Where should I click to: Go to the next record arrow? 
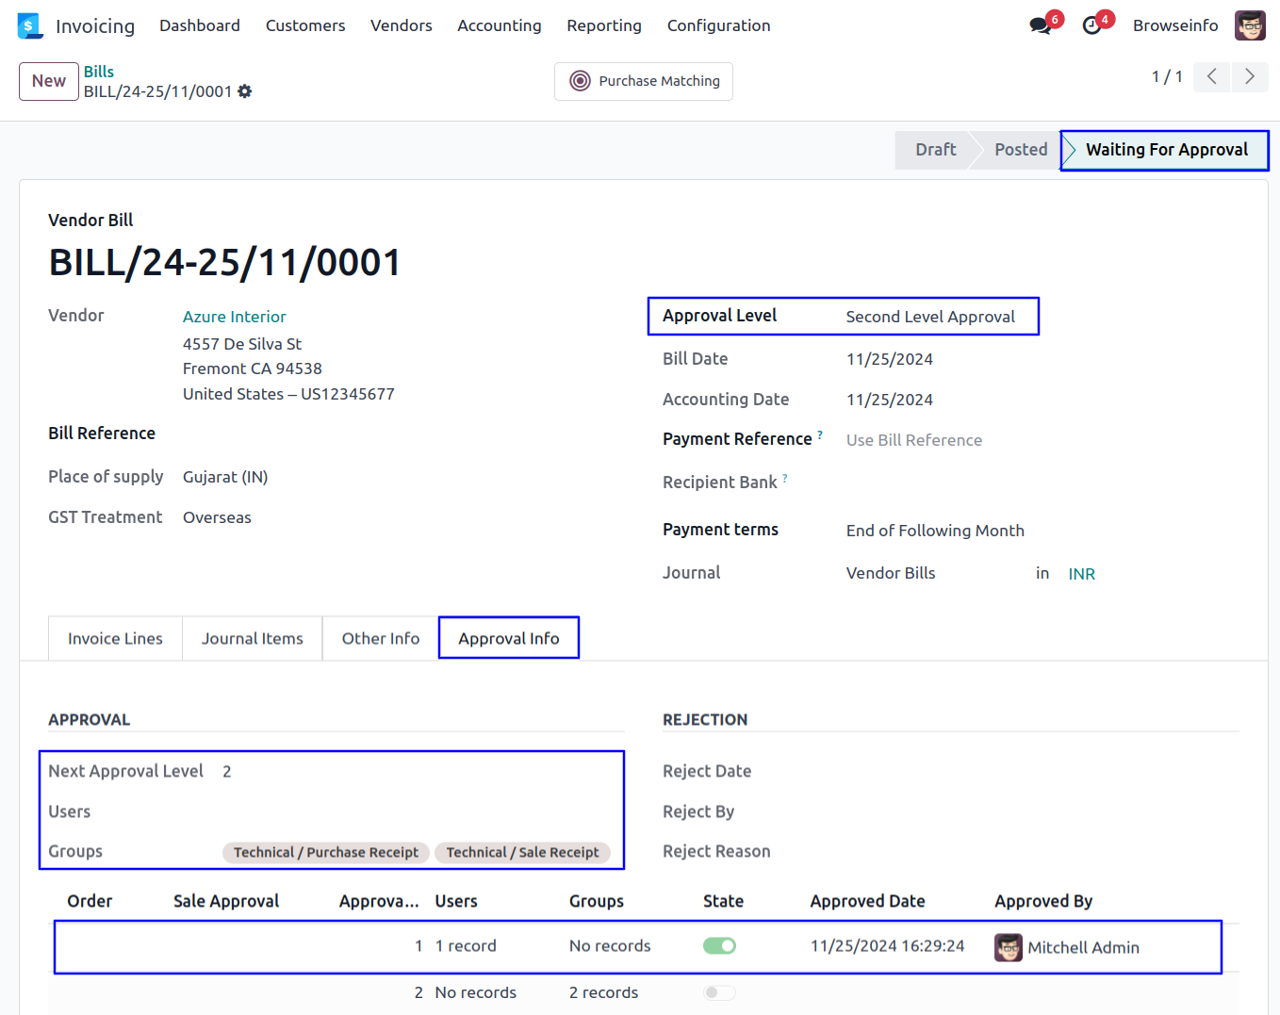click(x=1250, y=76)
